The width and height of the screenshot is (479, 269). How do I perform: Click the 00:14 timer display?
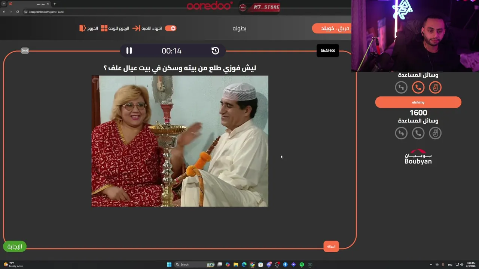tap(171, 51)
